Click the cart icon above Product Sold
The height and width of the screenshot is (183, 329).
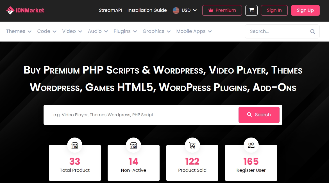[192, 145]
